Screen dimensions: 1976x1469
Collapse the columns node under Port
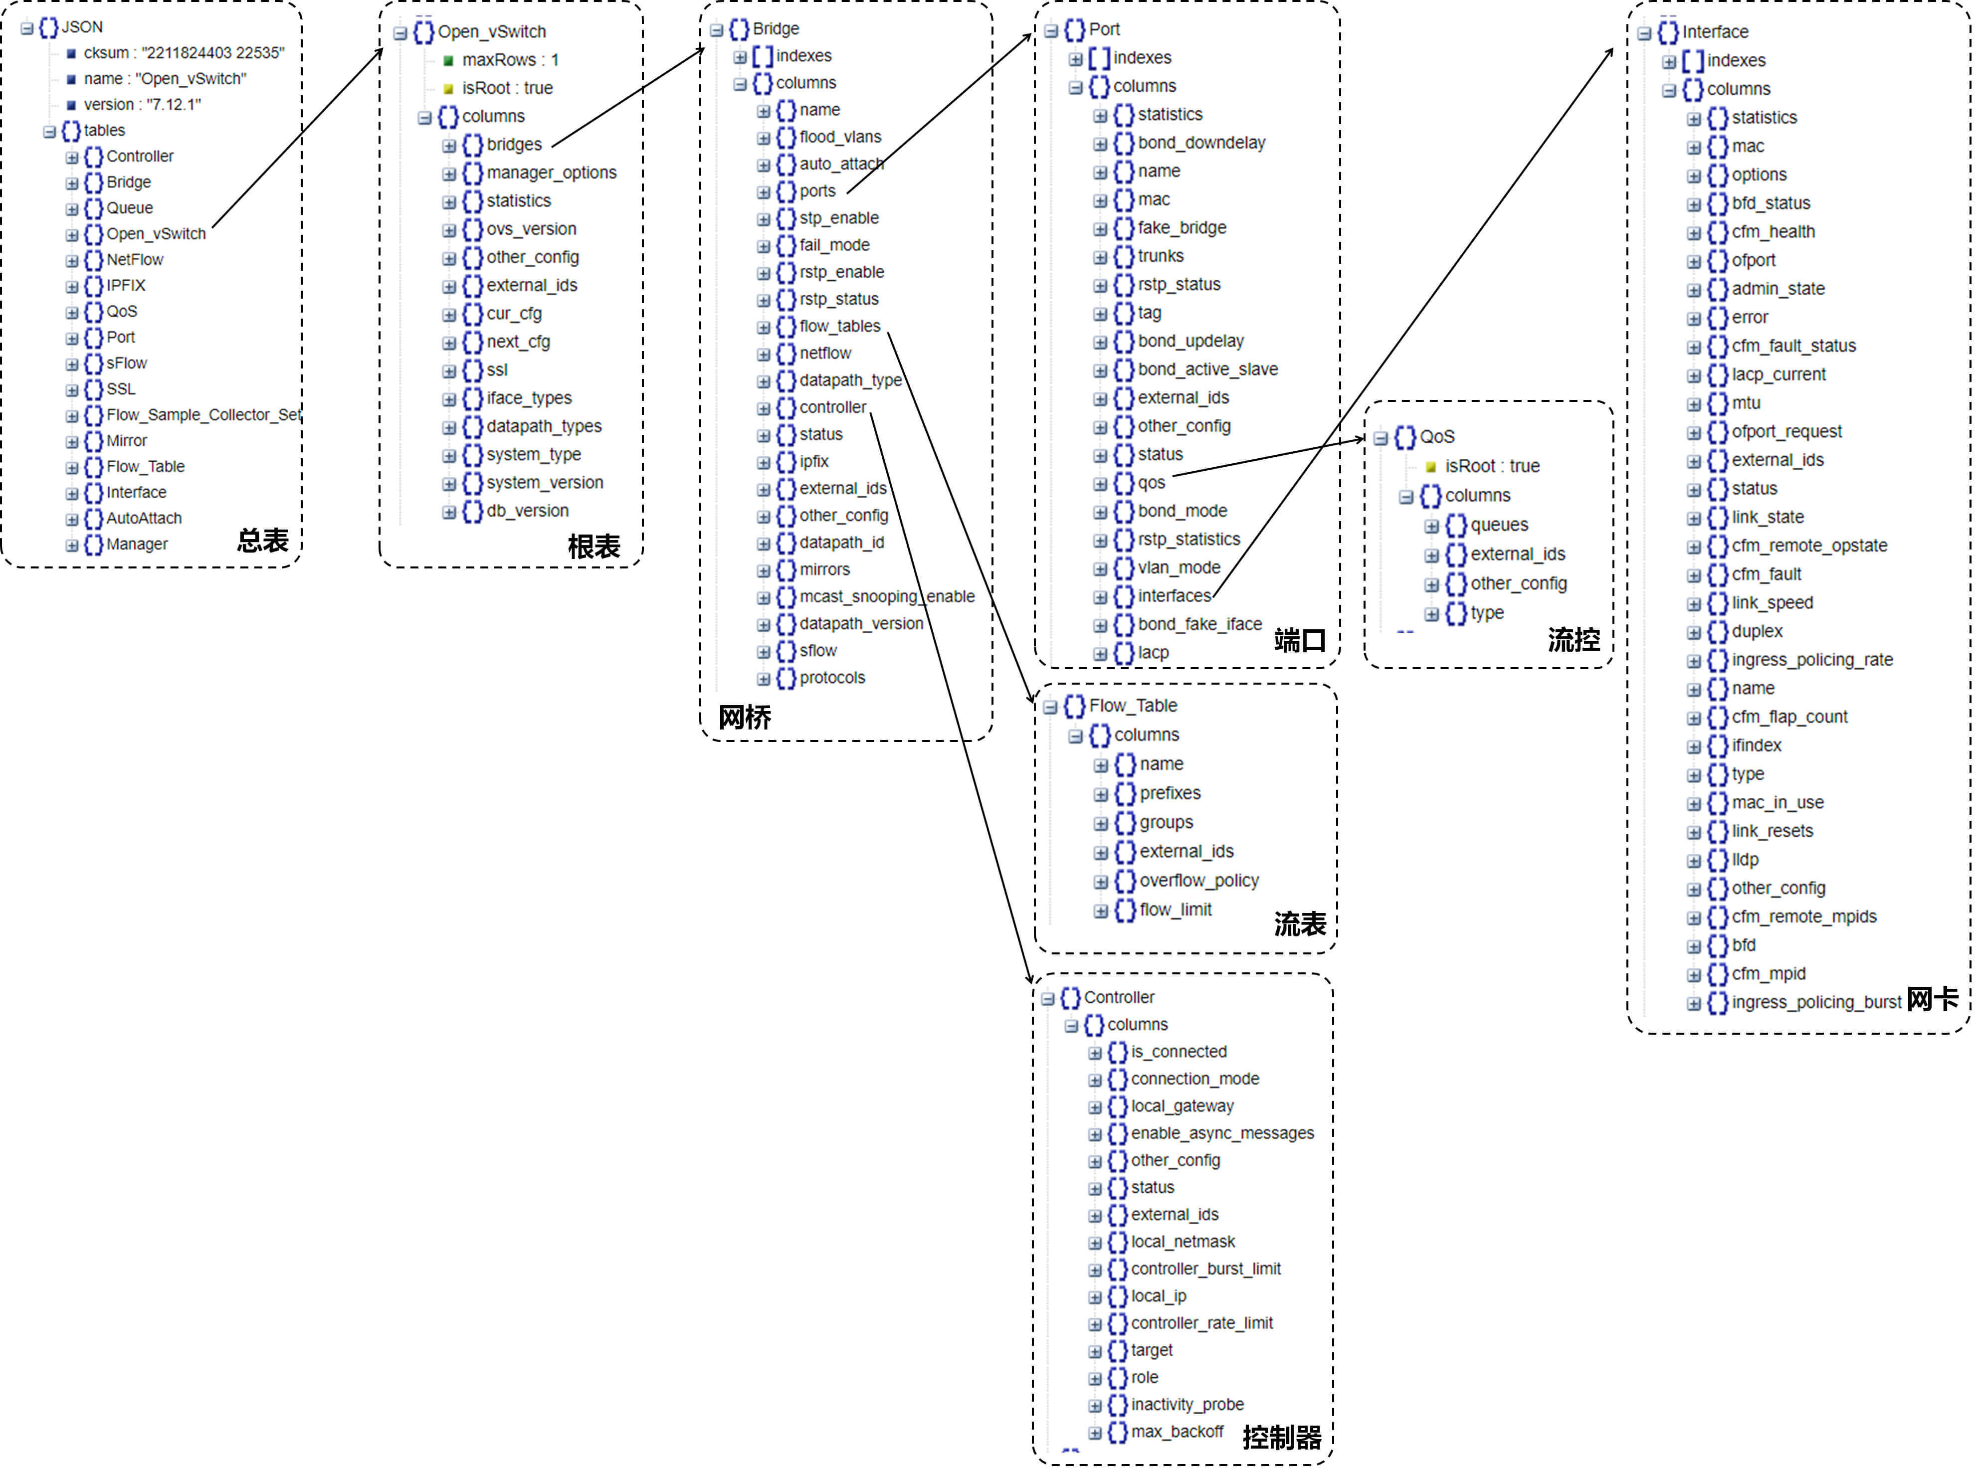[1075, 87]
